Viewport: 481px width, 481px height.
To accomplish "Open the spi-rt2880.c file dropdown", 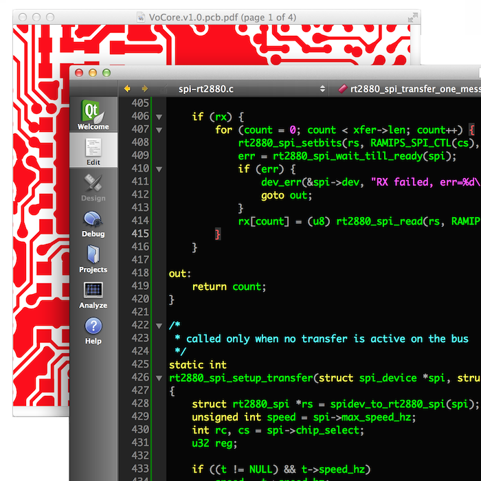I will point(251,89).
